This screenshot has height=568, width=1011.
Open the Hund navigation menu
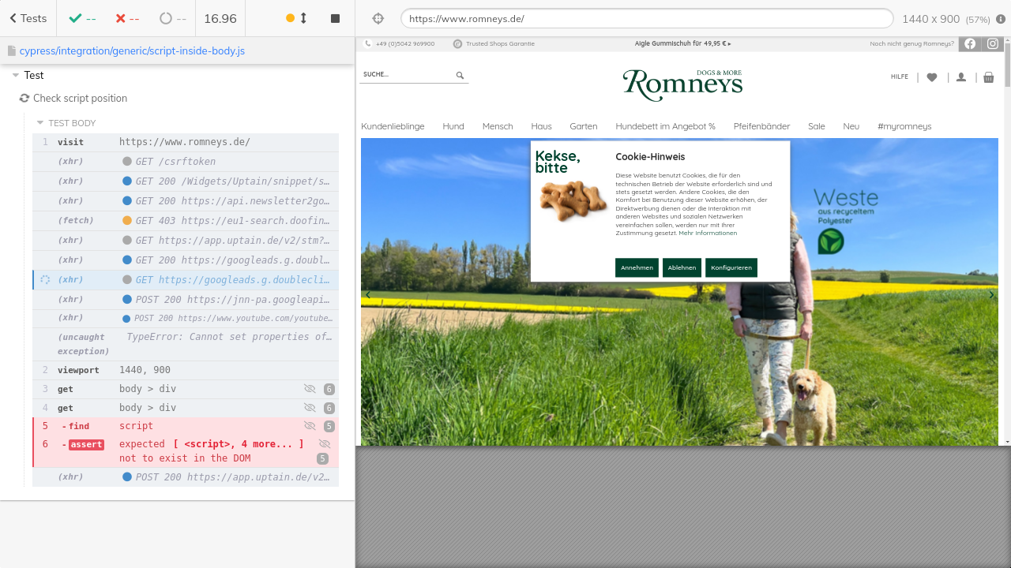(453, 126)
